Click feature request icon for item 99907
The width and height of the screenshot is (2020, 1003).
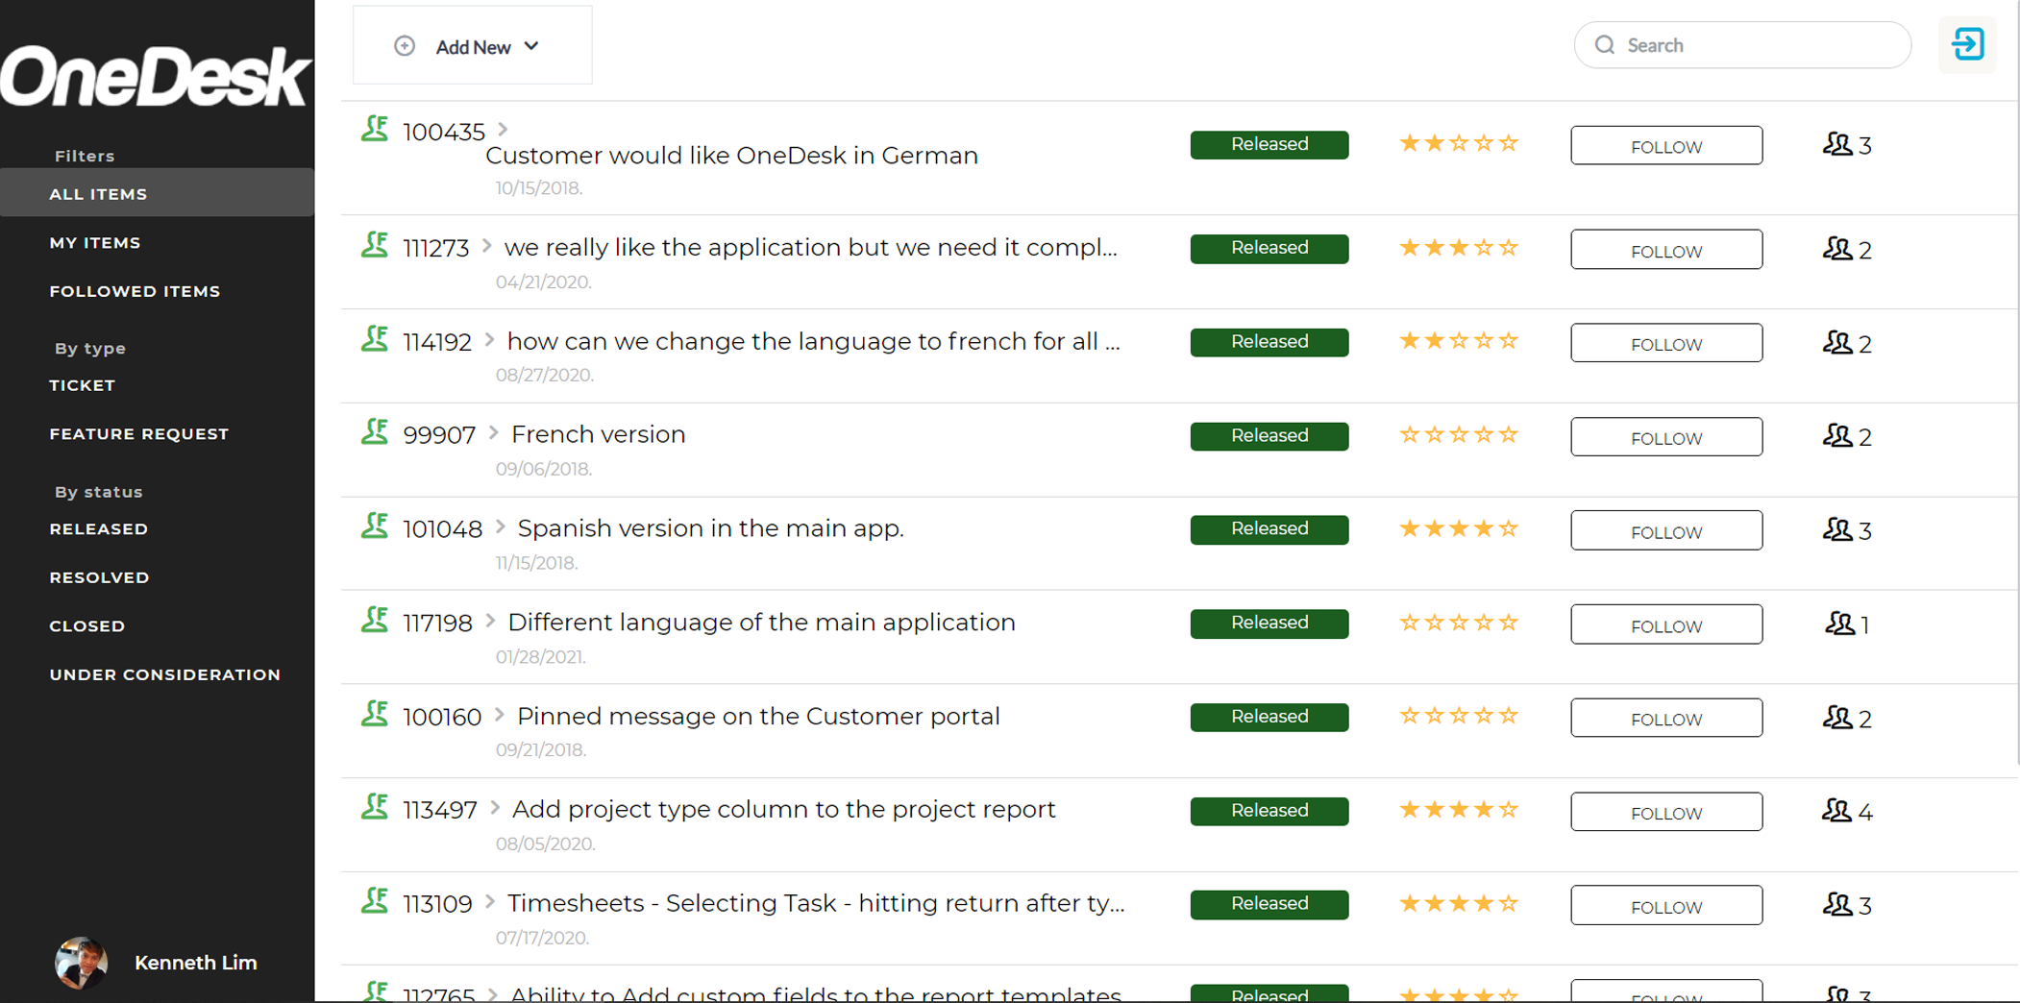(375, 431)
